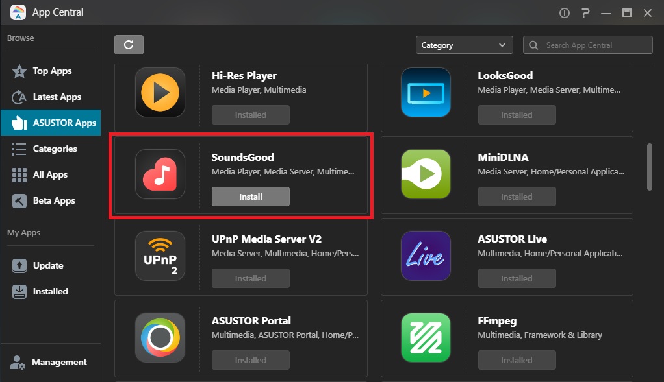Open the UPnP Media Server V2 icon

160,256
